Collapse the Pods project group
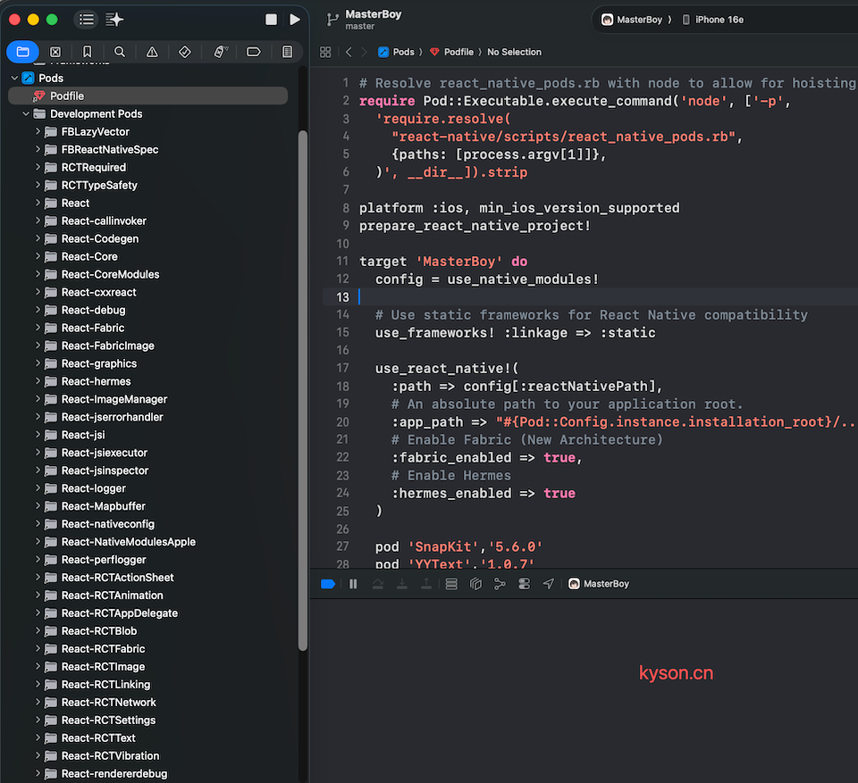The image size is (858, 783). click(x=15, y=79)
